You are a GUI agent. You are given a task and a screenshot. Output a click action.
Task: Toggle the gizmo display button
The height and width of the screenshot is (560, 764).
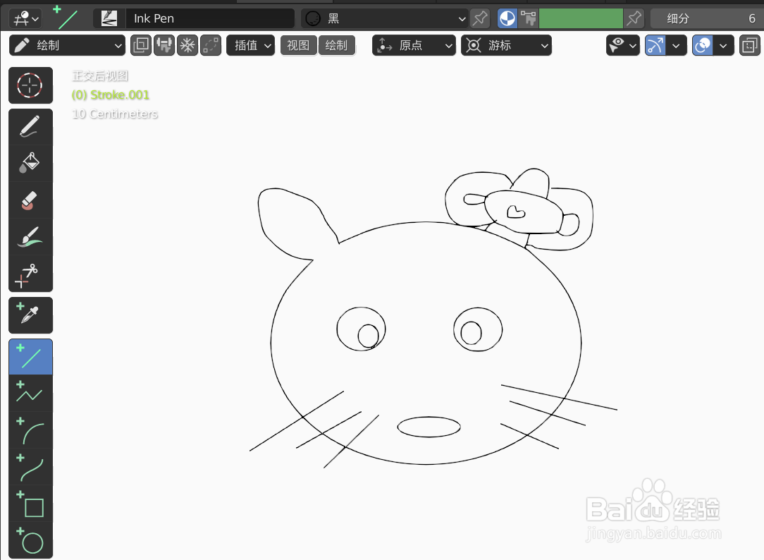click(655, 45)
